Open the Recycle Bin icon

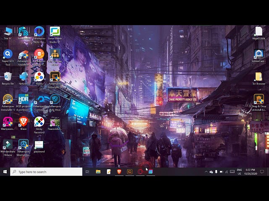click(x=8, y=77)
